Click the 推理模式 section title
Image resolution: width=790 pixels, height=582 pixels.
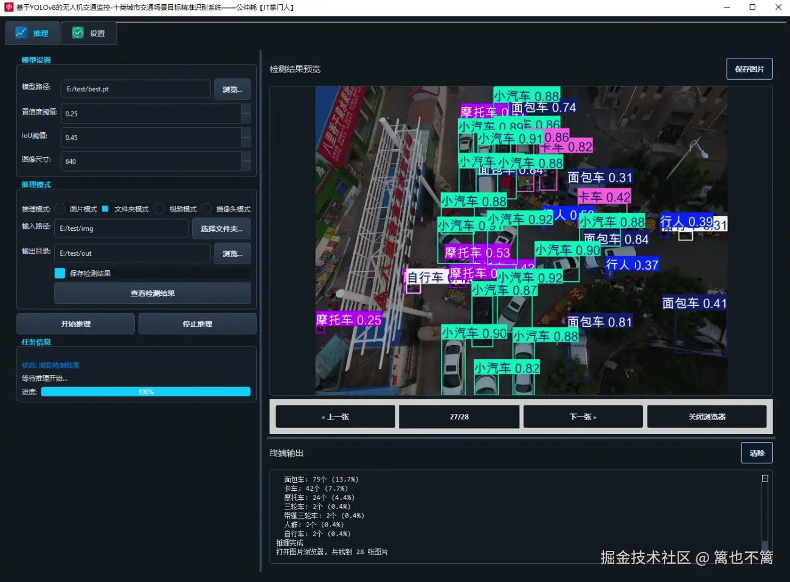pos(36,184)
